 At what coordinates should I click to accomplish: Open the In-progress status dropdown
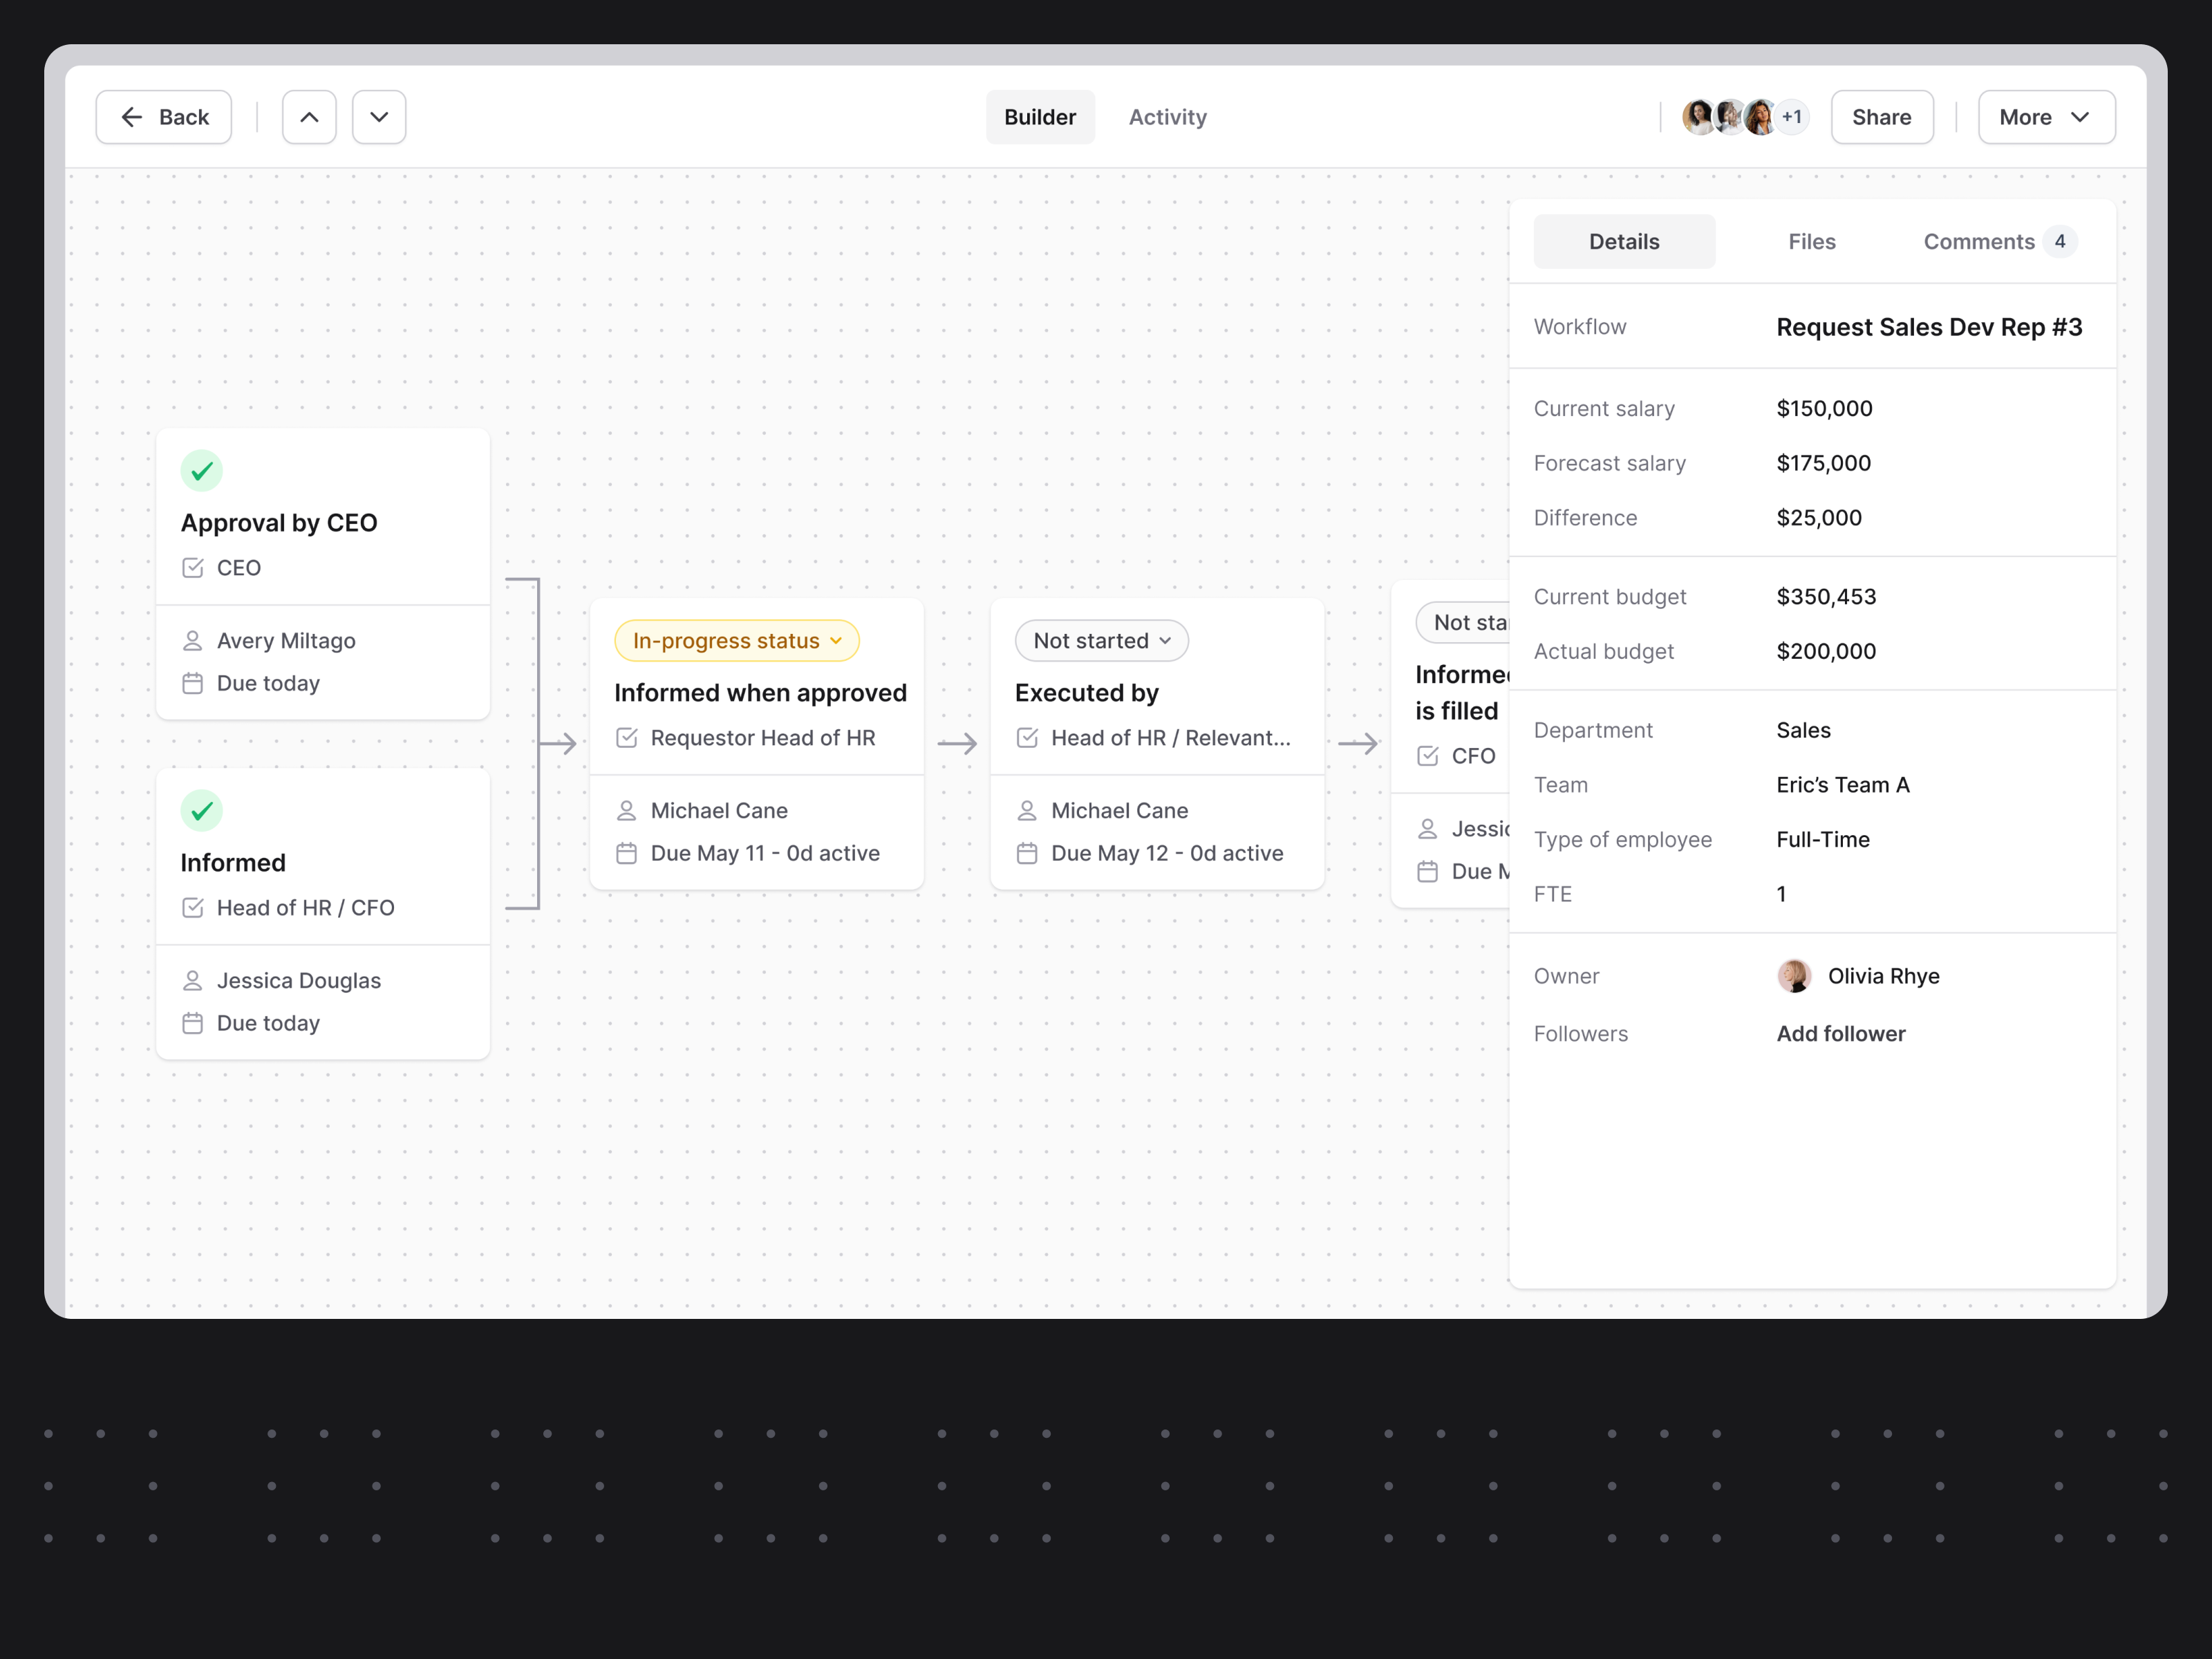[x=737, y=640]
